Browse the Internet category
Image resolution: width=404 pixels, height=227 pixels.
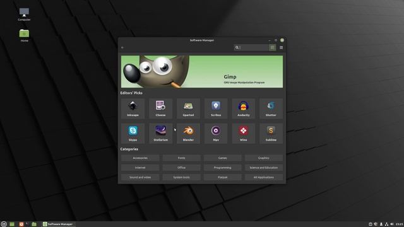[140, 168]
